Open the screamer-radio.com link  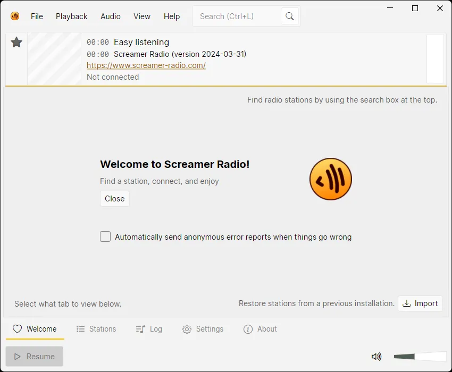pos(146,65)
